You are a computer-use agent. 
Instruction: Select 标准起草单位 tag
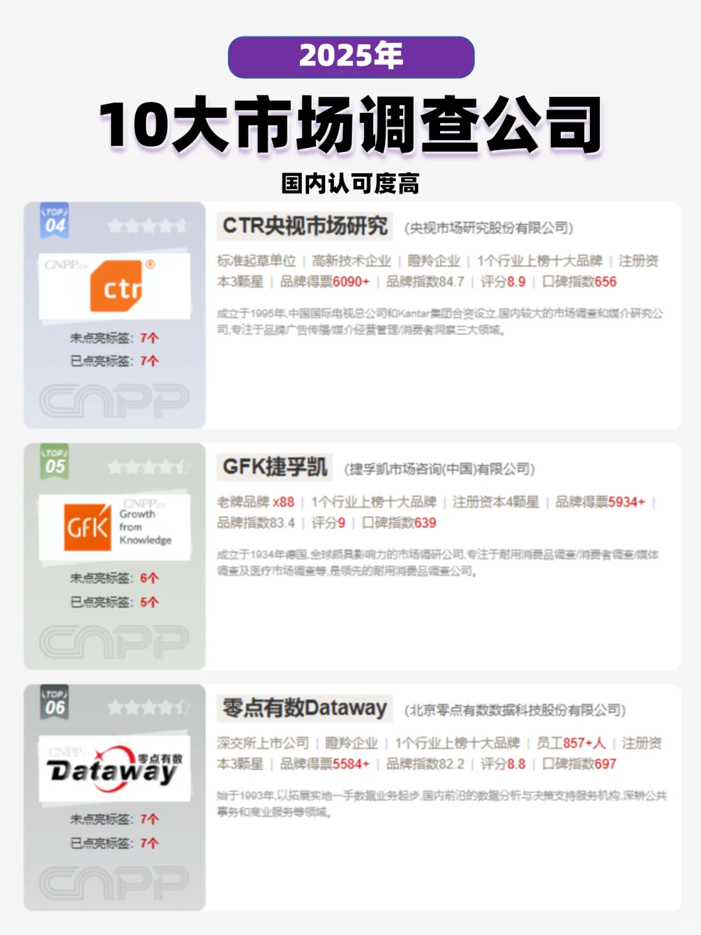click(256, 261)
